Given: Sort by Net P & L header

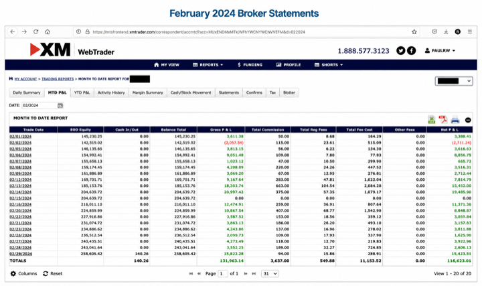Looking at the screenshot, I should pyautogui.click(x=449, y=130).
